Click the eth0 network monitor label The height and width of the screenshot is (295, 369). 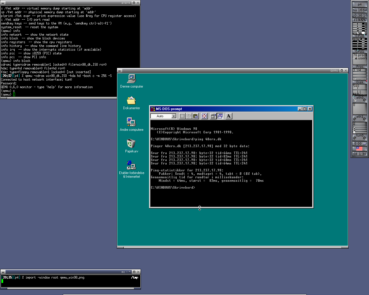point(360,98)
